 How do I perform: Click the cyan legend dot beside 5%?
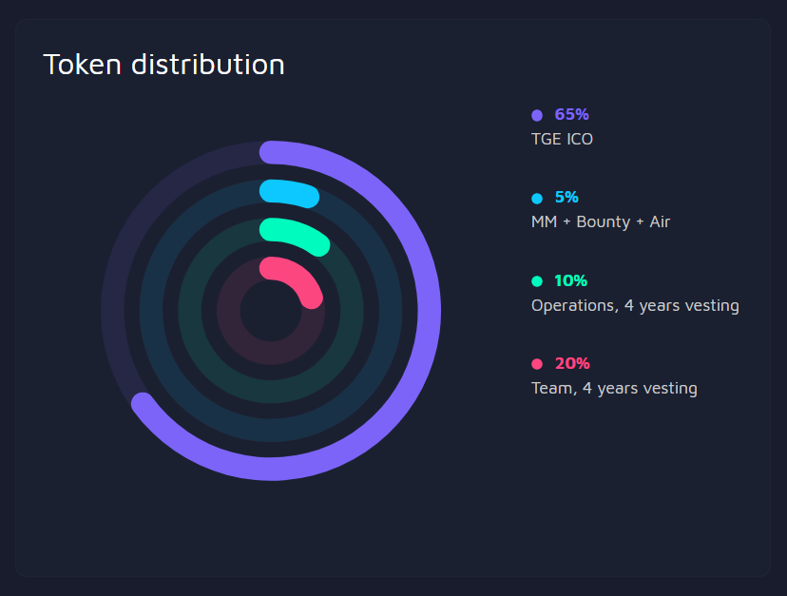[536, 199]
